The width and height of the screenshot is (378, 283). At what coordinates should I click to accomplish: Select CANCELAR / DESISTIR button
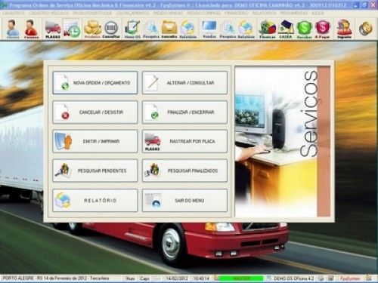[x=95, y=112]
